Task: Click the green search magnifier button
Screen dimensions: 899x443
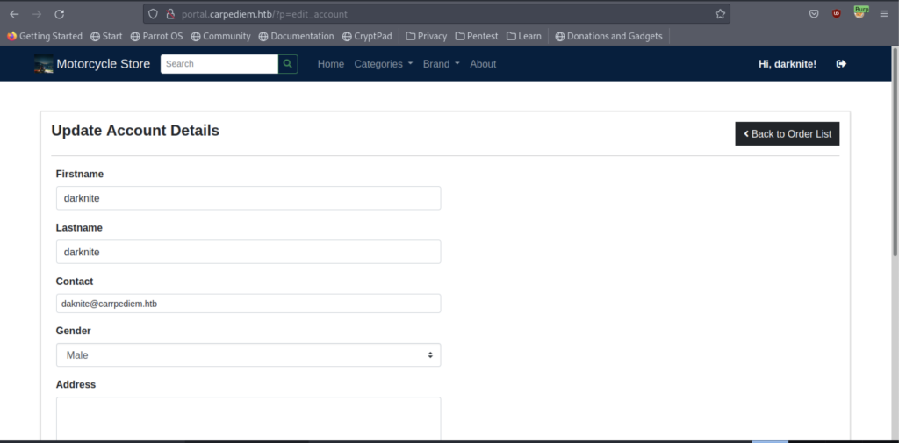Action: point(288,64)
